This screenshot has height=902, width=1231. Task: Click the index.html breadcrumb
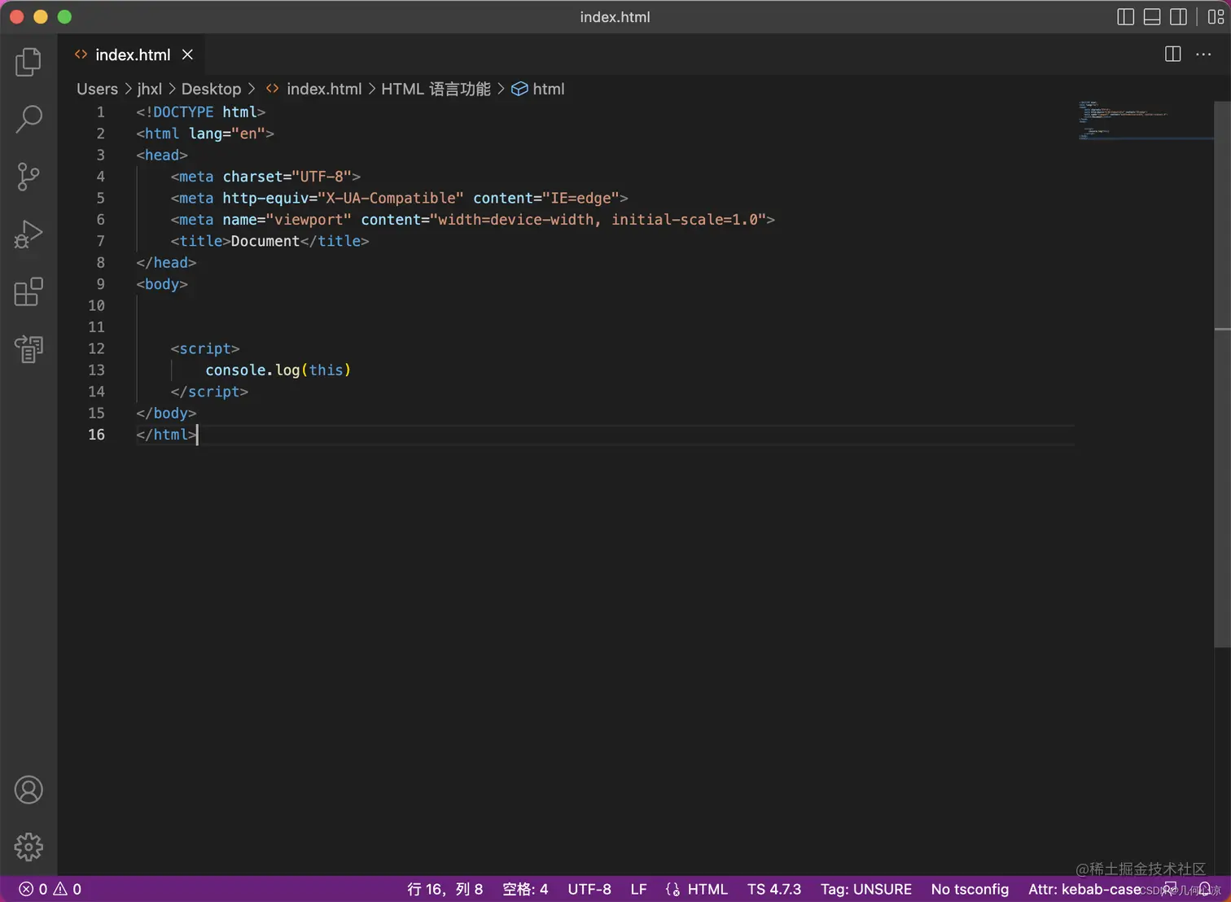(314, 89)
